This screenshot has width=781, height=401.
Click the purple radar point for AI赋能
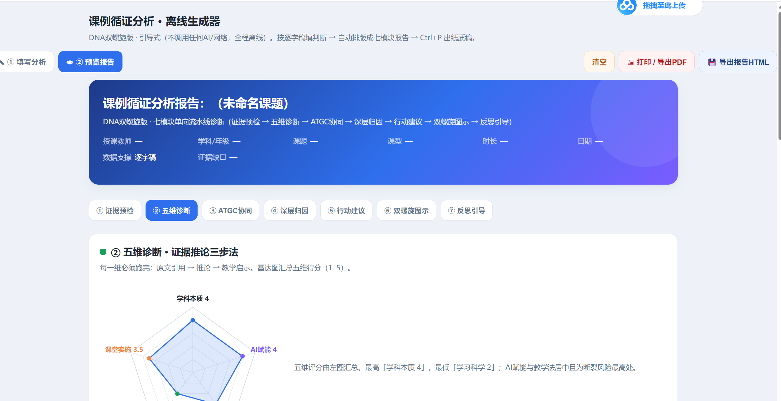pos(242,356)
